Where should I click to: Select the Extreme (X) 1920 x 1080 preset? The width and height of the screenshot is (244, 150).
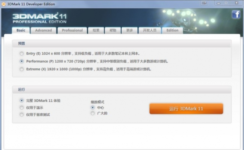point(22,69)
